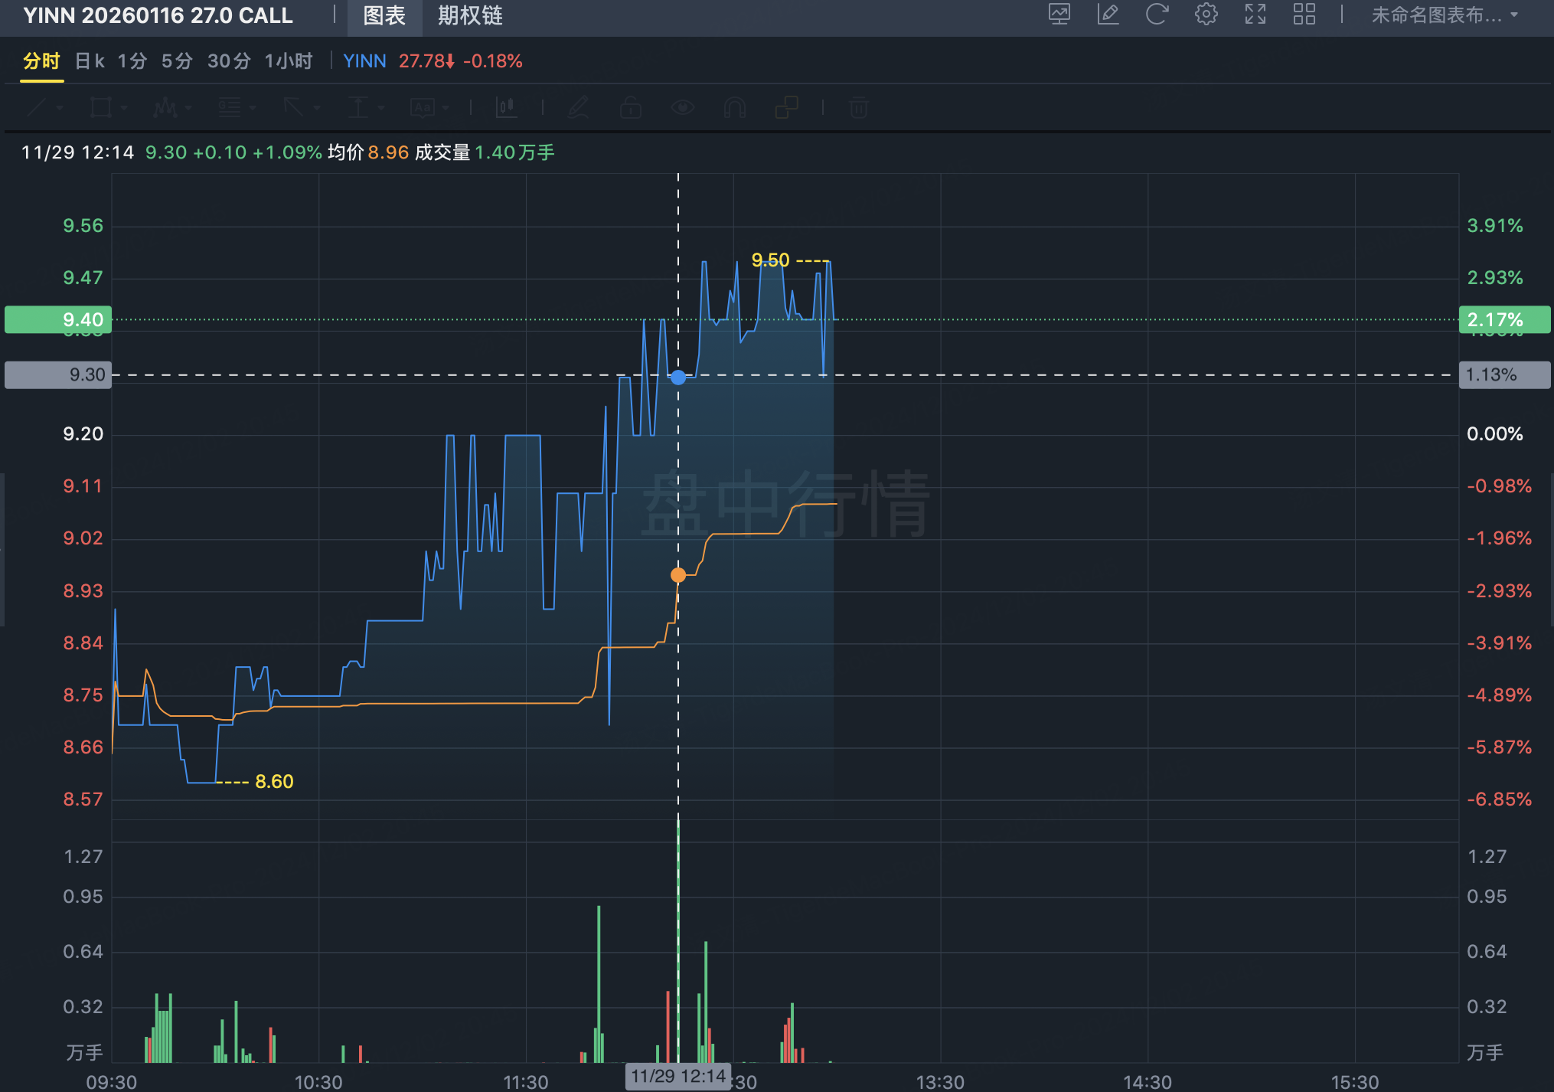1554x1092 pixels.
Task: Toggle the freehand pencil drawing mode
Action: 578,108
